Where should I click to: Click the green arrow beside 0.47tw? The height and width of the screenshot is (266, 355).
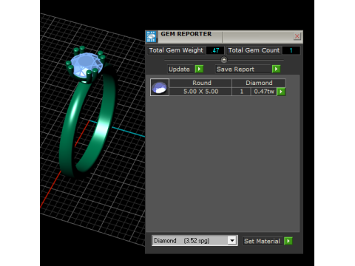pos(281,92)
